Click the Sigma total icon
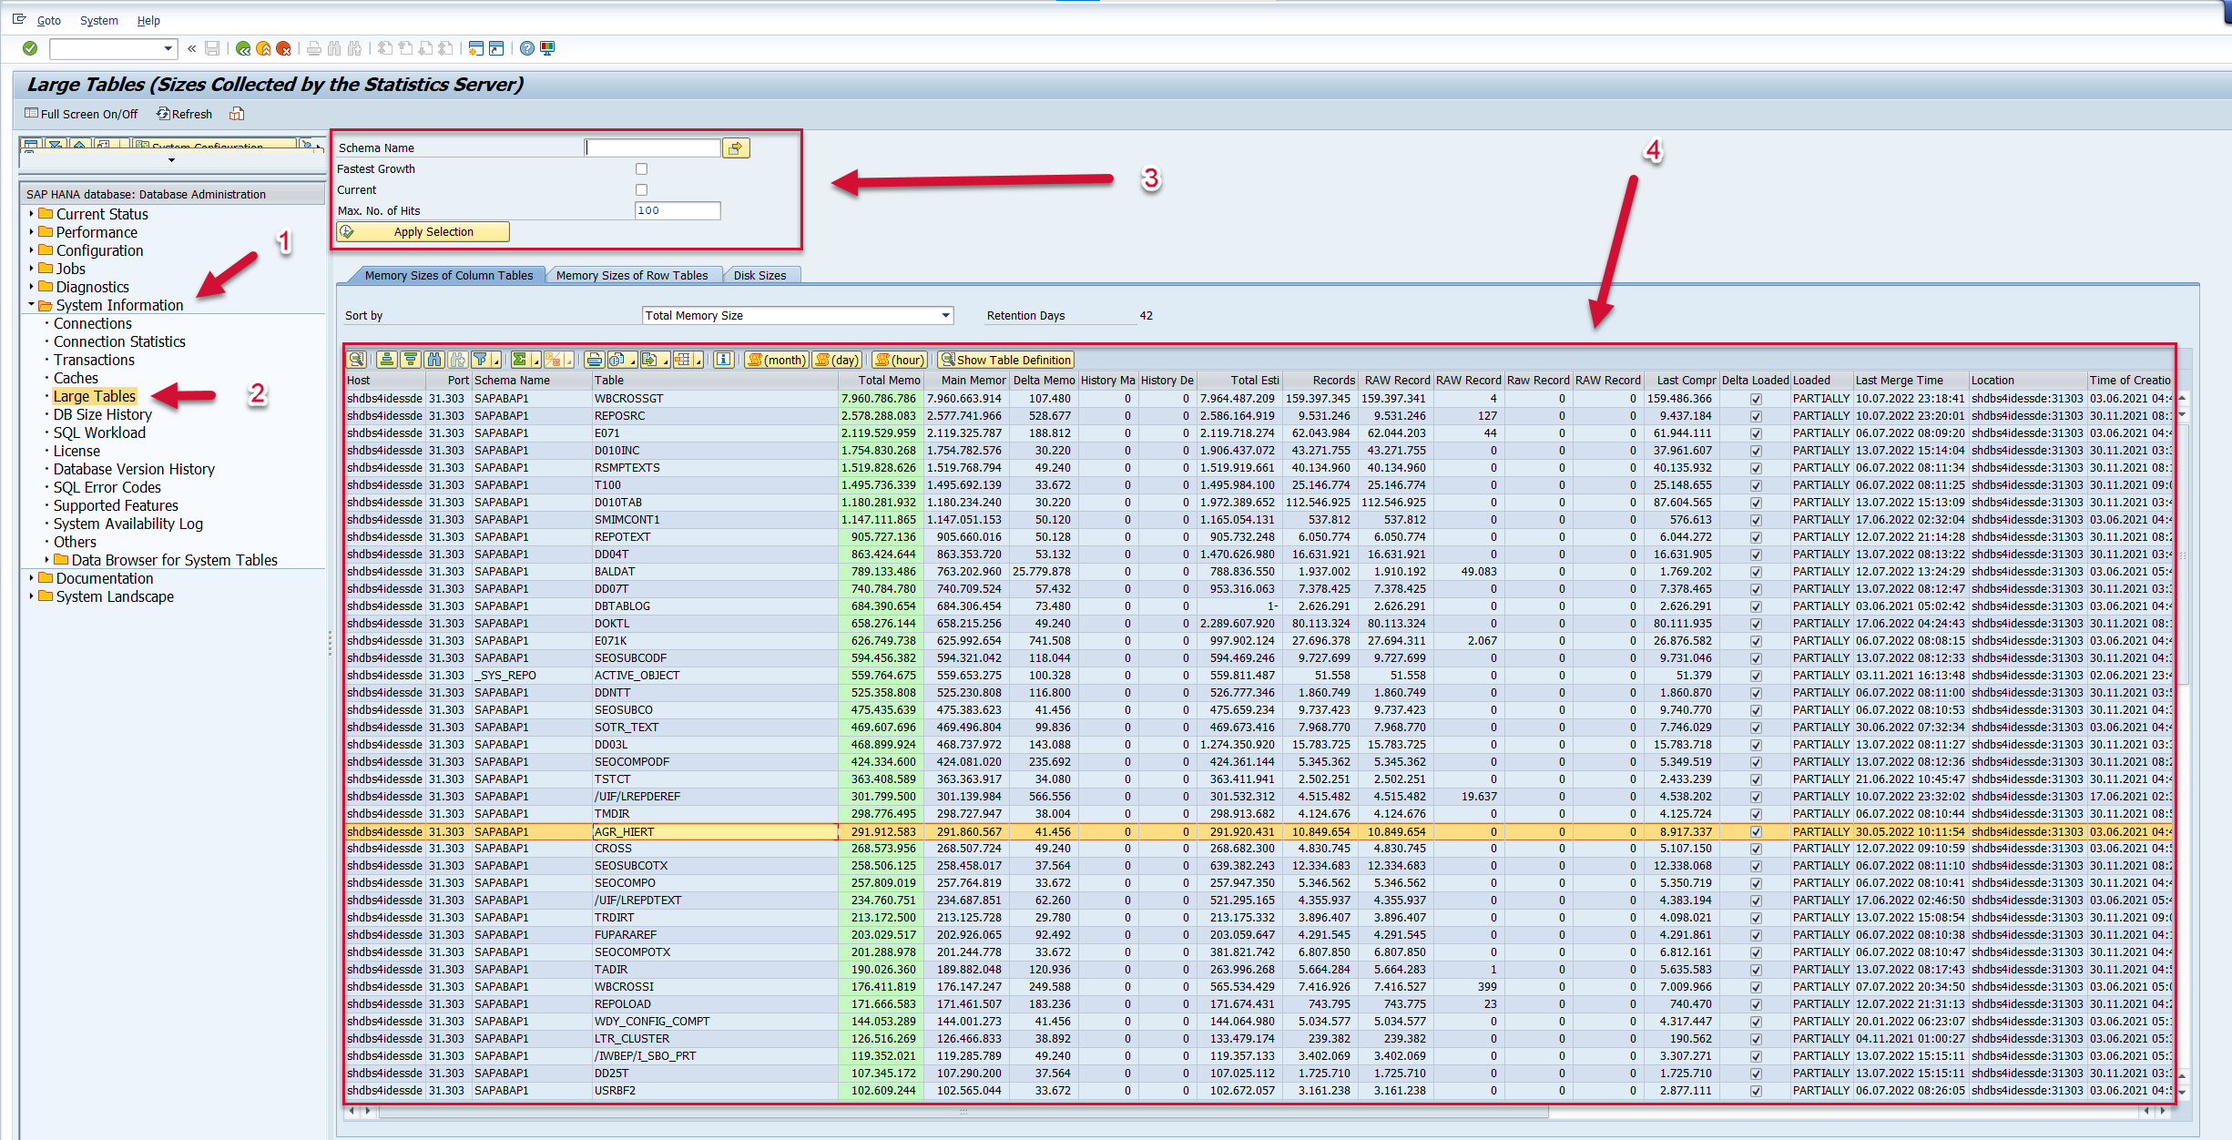The image size is (2232, 1140). (x=519, y=360)
